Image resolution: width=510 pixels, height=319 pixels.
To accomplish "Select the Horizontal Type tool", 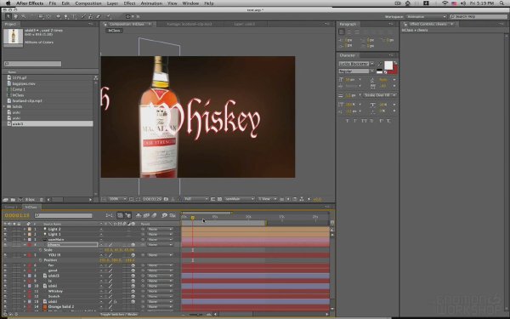I will click(74, 16).
